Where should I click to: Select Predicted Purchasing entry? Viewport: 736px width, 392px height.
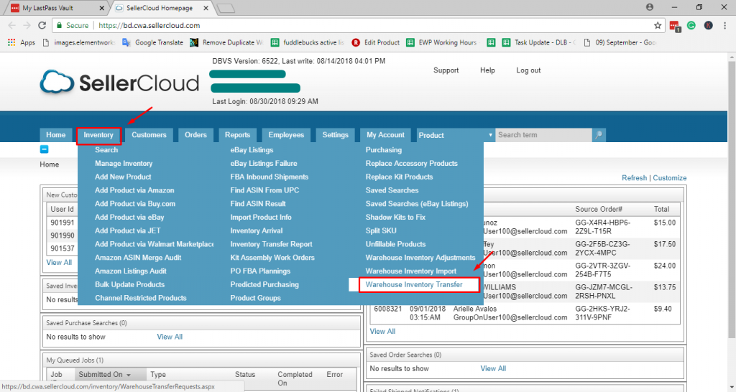click(264, 284)
